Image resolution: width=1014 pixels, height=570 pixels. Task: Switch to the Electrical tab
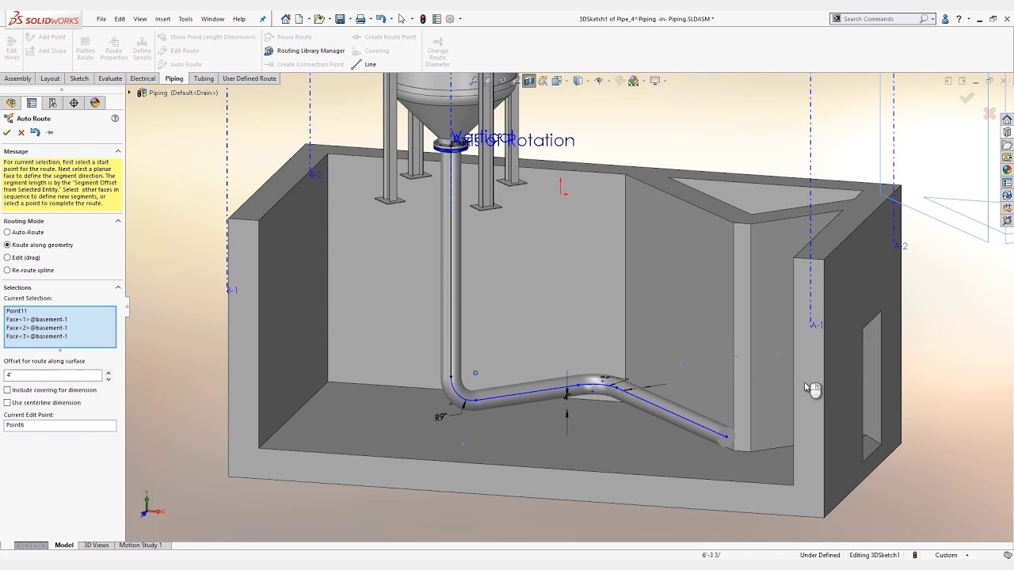click(143, 78)
